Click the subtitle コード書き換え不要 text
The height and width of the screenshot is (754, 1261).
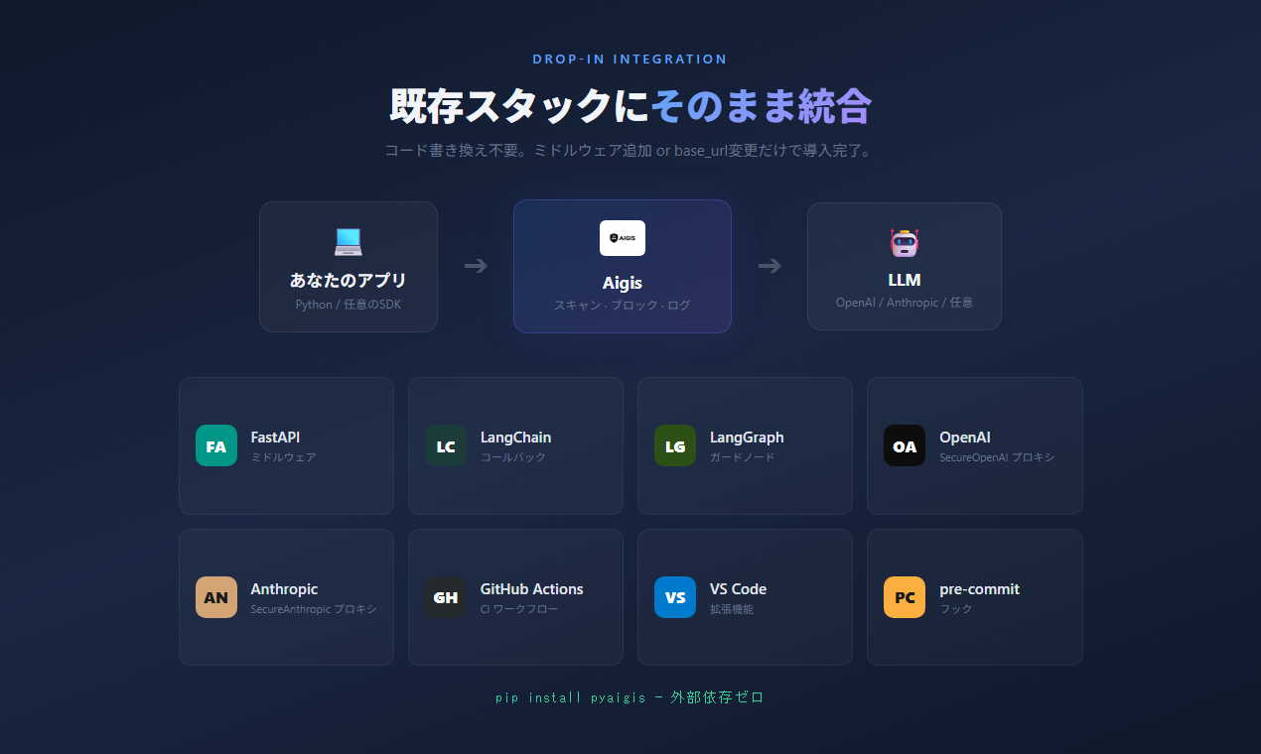(x=630, y=151)
